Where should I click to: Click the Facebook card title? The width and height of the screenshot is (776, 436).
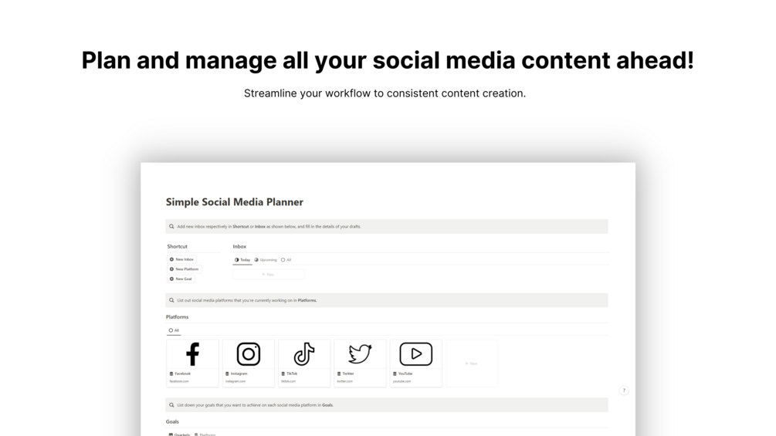[x=183, y=373]
